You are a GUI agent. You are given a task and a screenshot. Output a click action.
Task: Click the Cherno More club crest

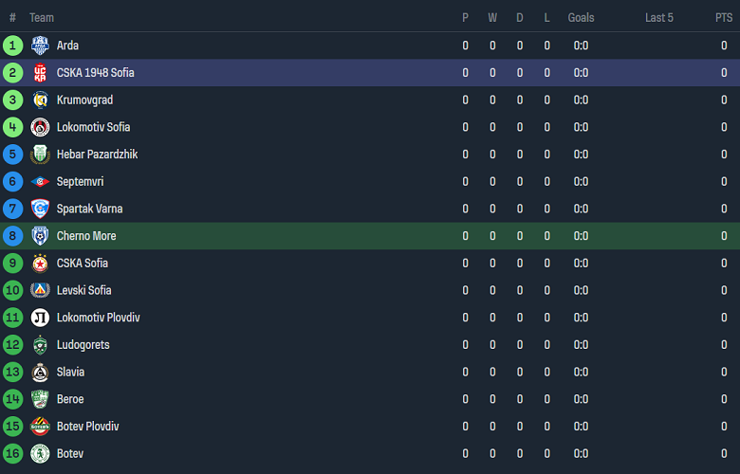point(40,236)
